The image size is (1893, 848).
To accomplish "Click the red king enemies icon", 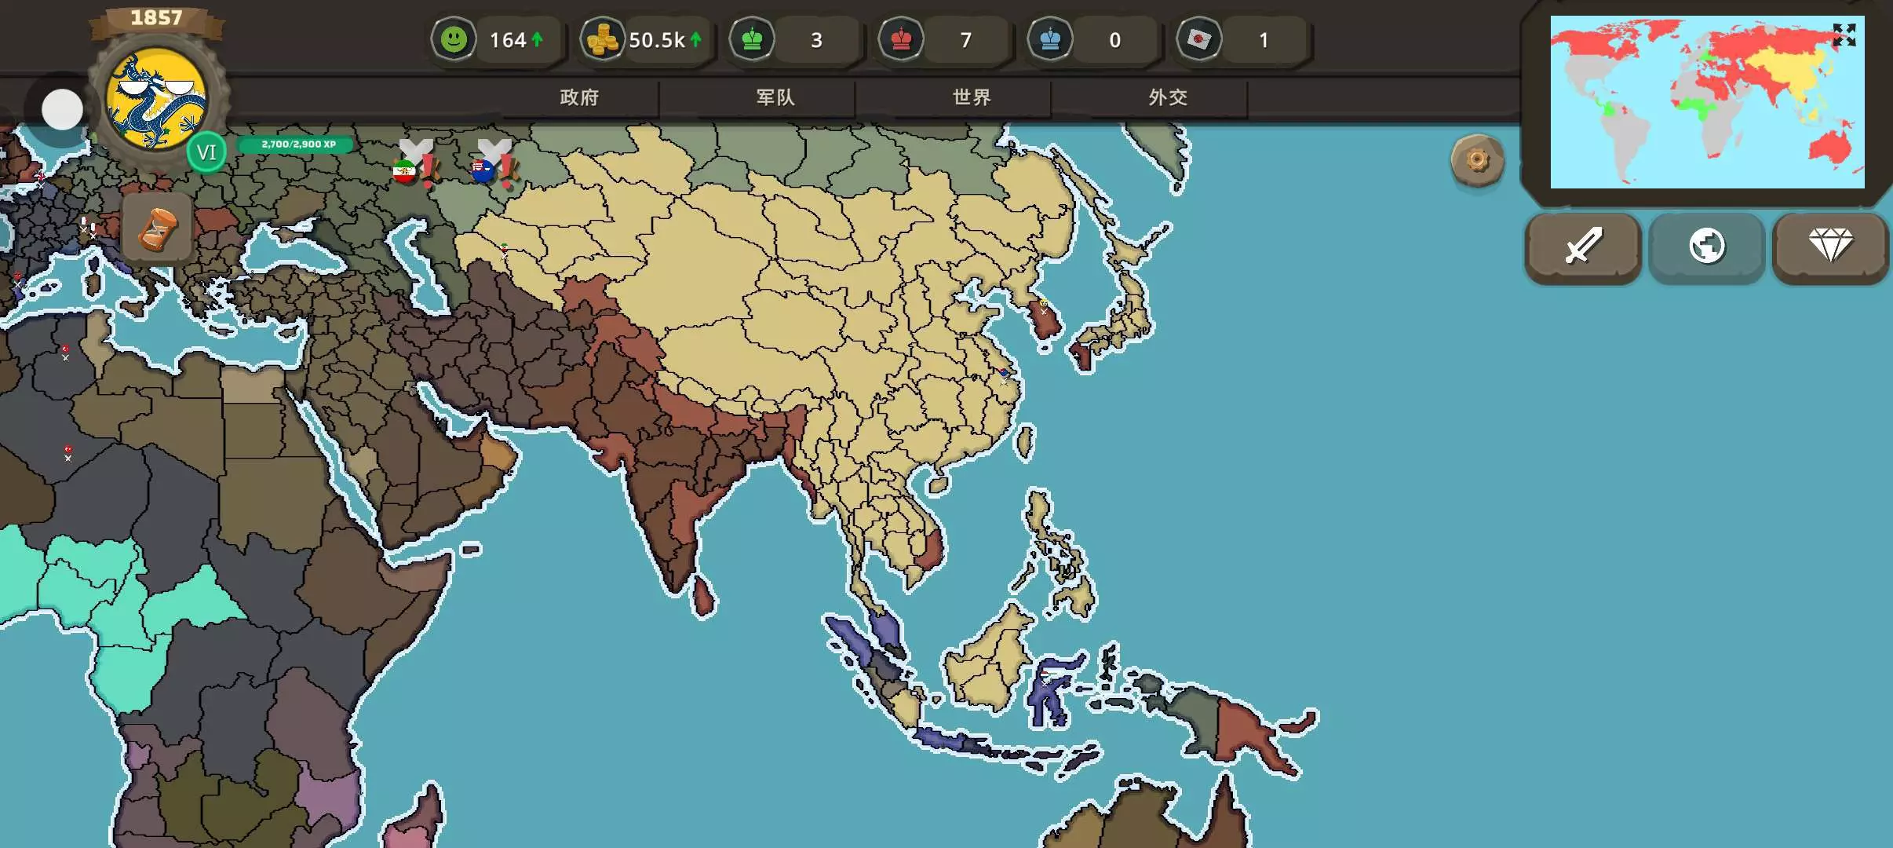I will pos(901,39).
